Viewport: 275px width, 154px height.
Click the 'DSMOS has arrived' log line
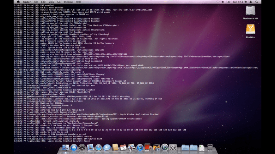[38, 107]
